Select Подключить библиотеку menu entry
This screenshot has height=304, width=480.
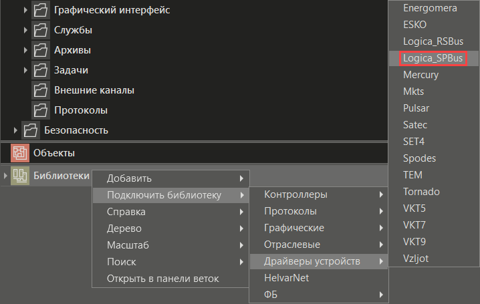171,195
